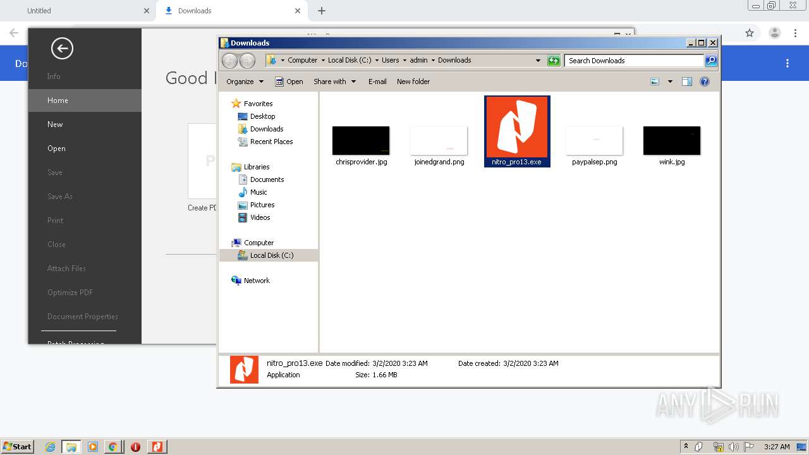Click the refresh button beside address bar
Image resolution: width=809 pixels, height=455 pixels.
coord(554,61)
